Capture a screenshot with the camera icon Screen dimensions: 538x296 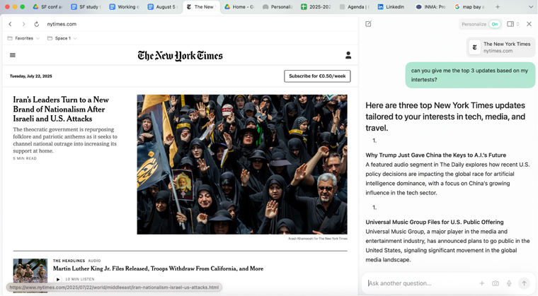click(x=495, y=283)
